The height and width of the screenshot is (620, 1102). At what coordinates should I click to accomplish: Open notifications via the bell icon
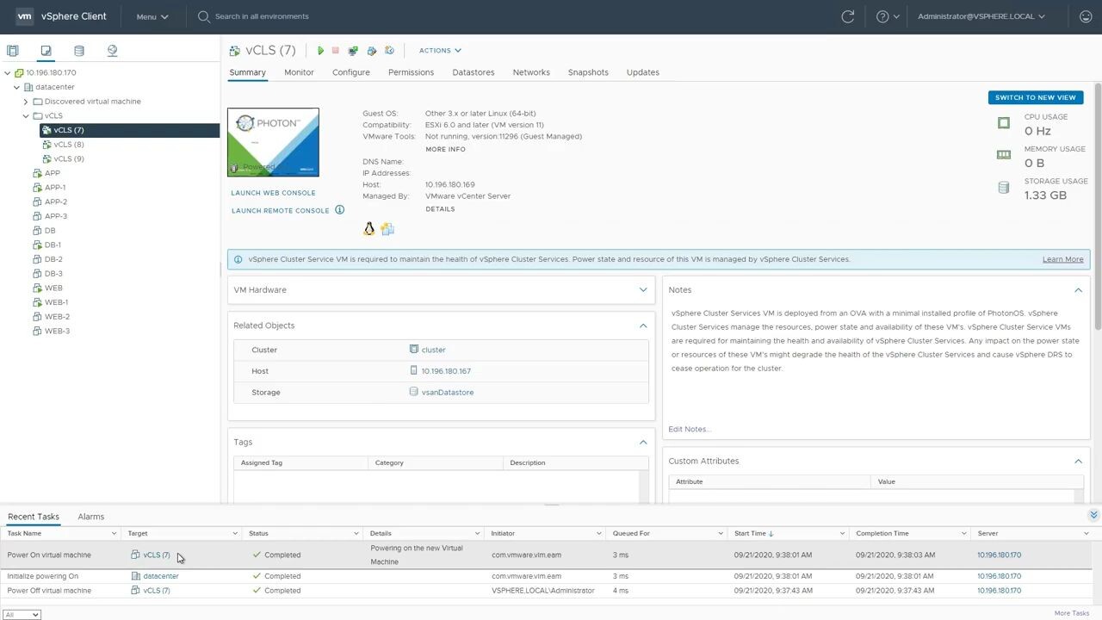tap(1085, 15)
